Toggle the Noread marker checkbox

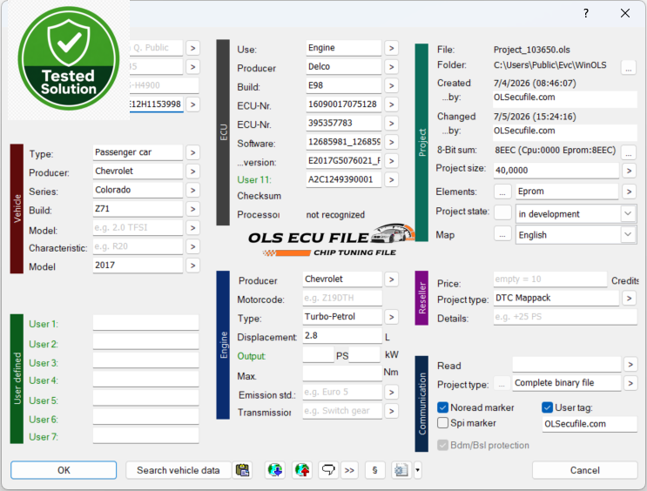pyautogui.click(x=442, y=407)
